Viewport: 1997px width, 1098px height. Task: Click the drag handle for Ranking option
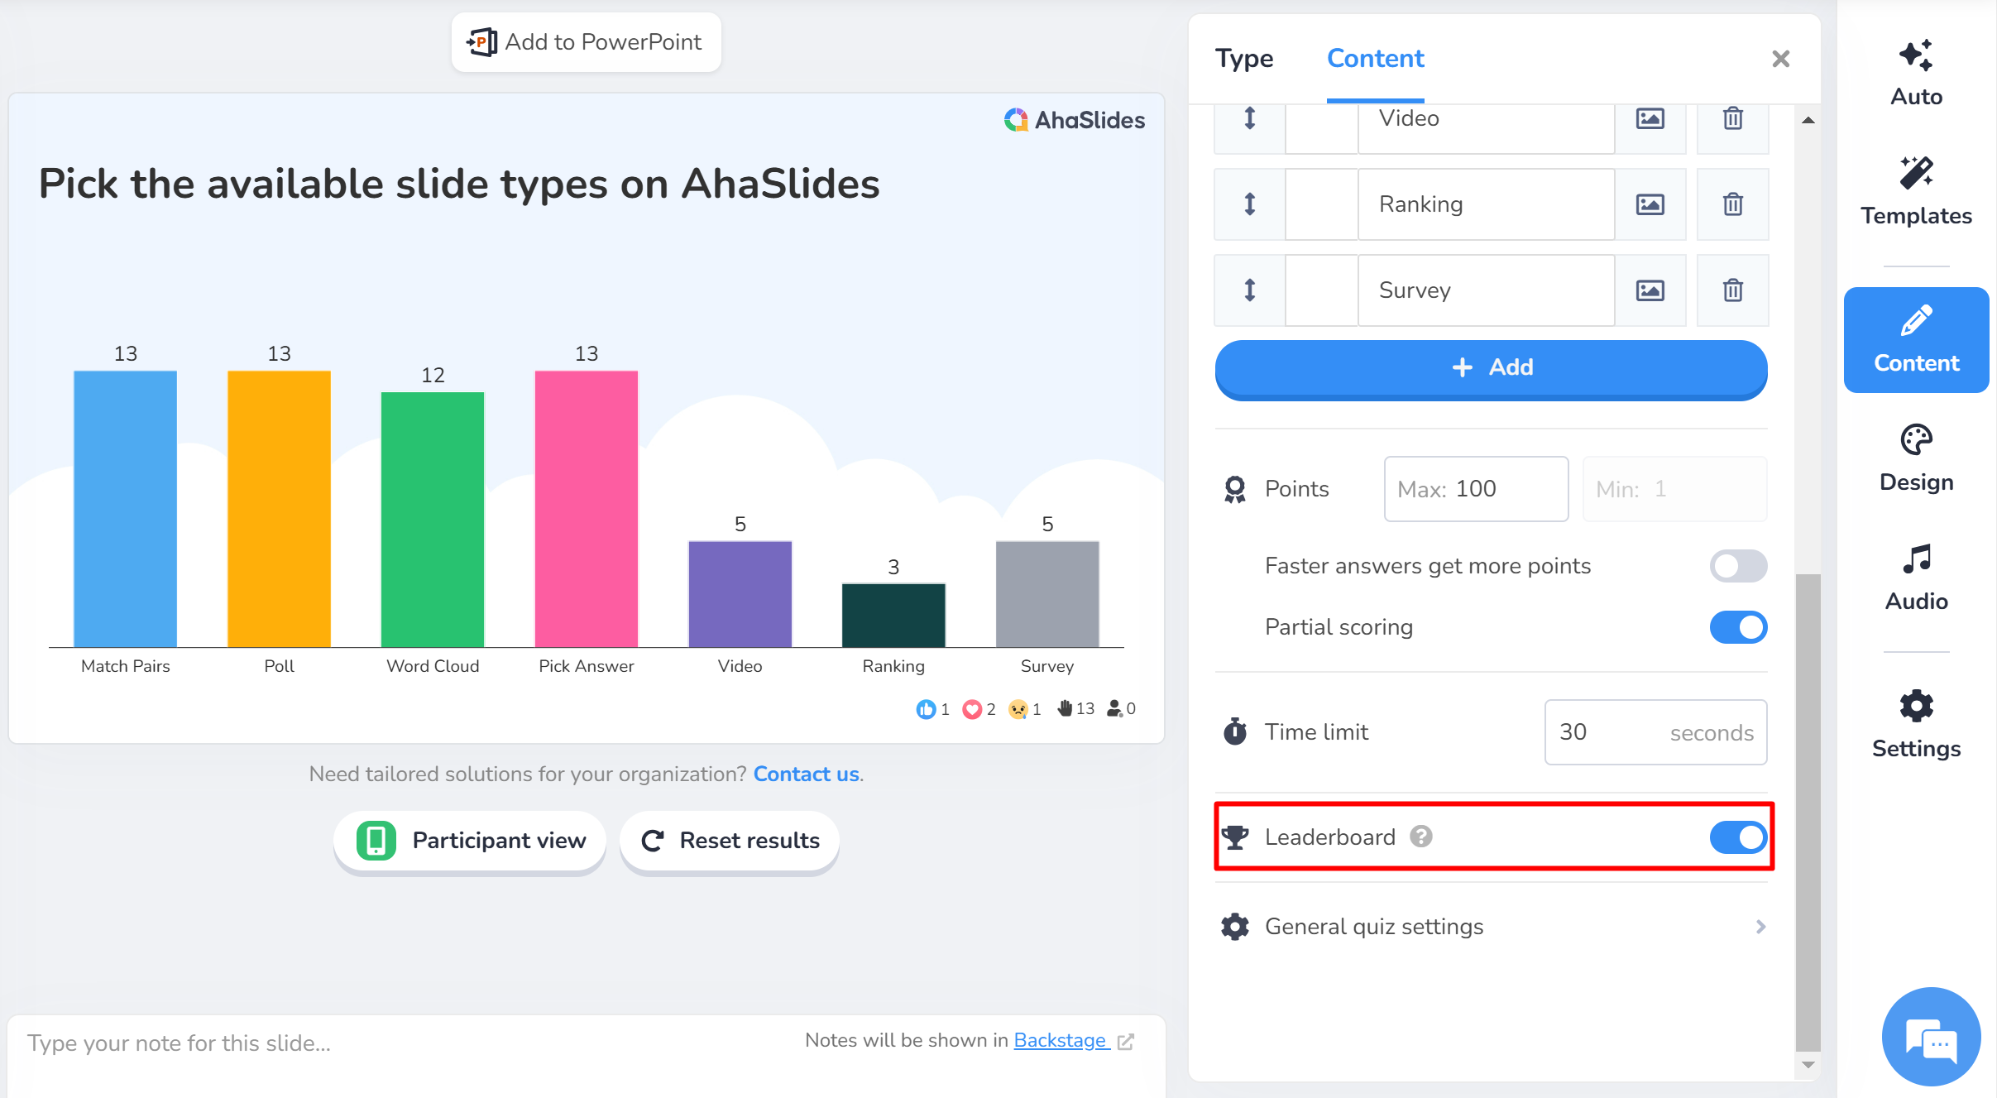[1249, 204]
